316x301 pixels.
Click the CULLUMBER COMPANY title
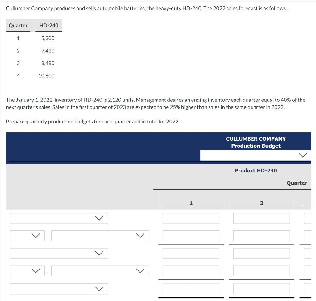256,139
